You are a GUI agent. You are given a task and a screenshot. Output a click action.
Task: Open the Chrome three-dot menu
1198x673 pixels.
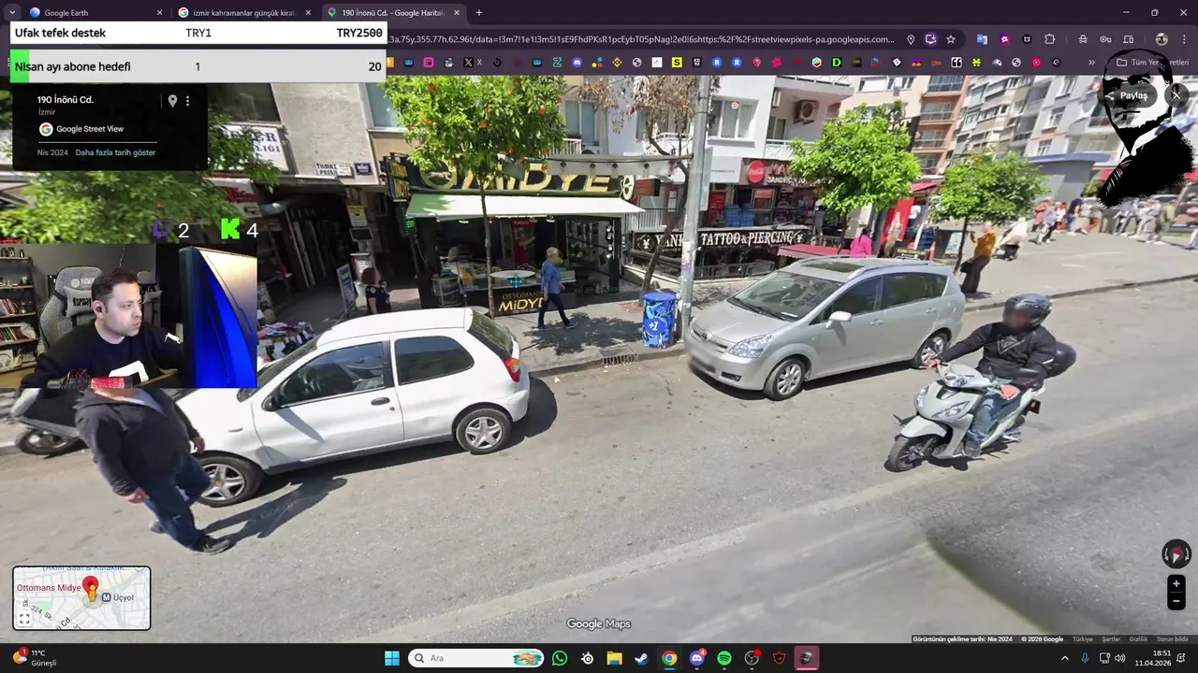(x=1185, y=39)
